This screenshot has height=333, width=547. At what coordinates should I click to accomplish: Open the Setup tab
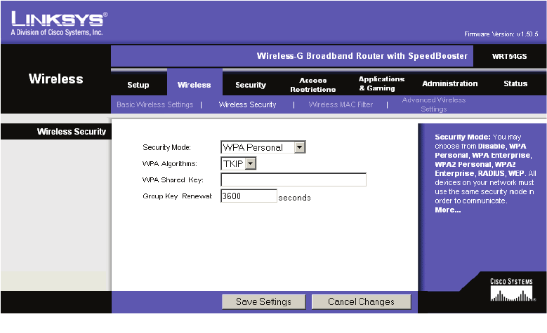[x=138, y=85]
